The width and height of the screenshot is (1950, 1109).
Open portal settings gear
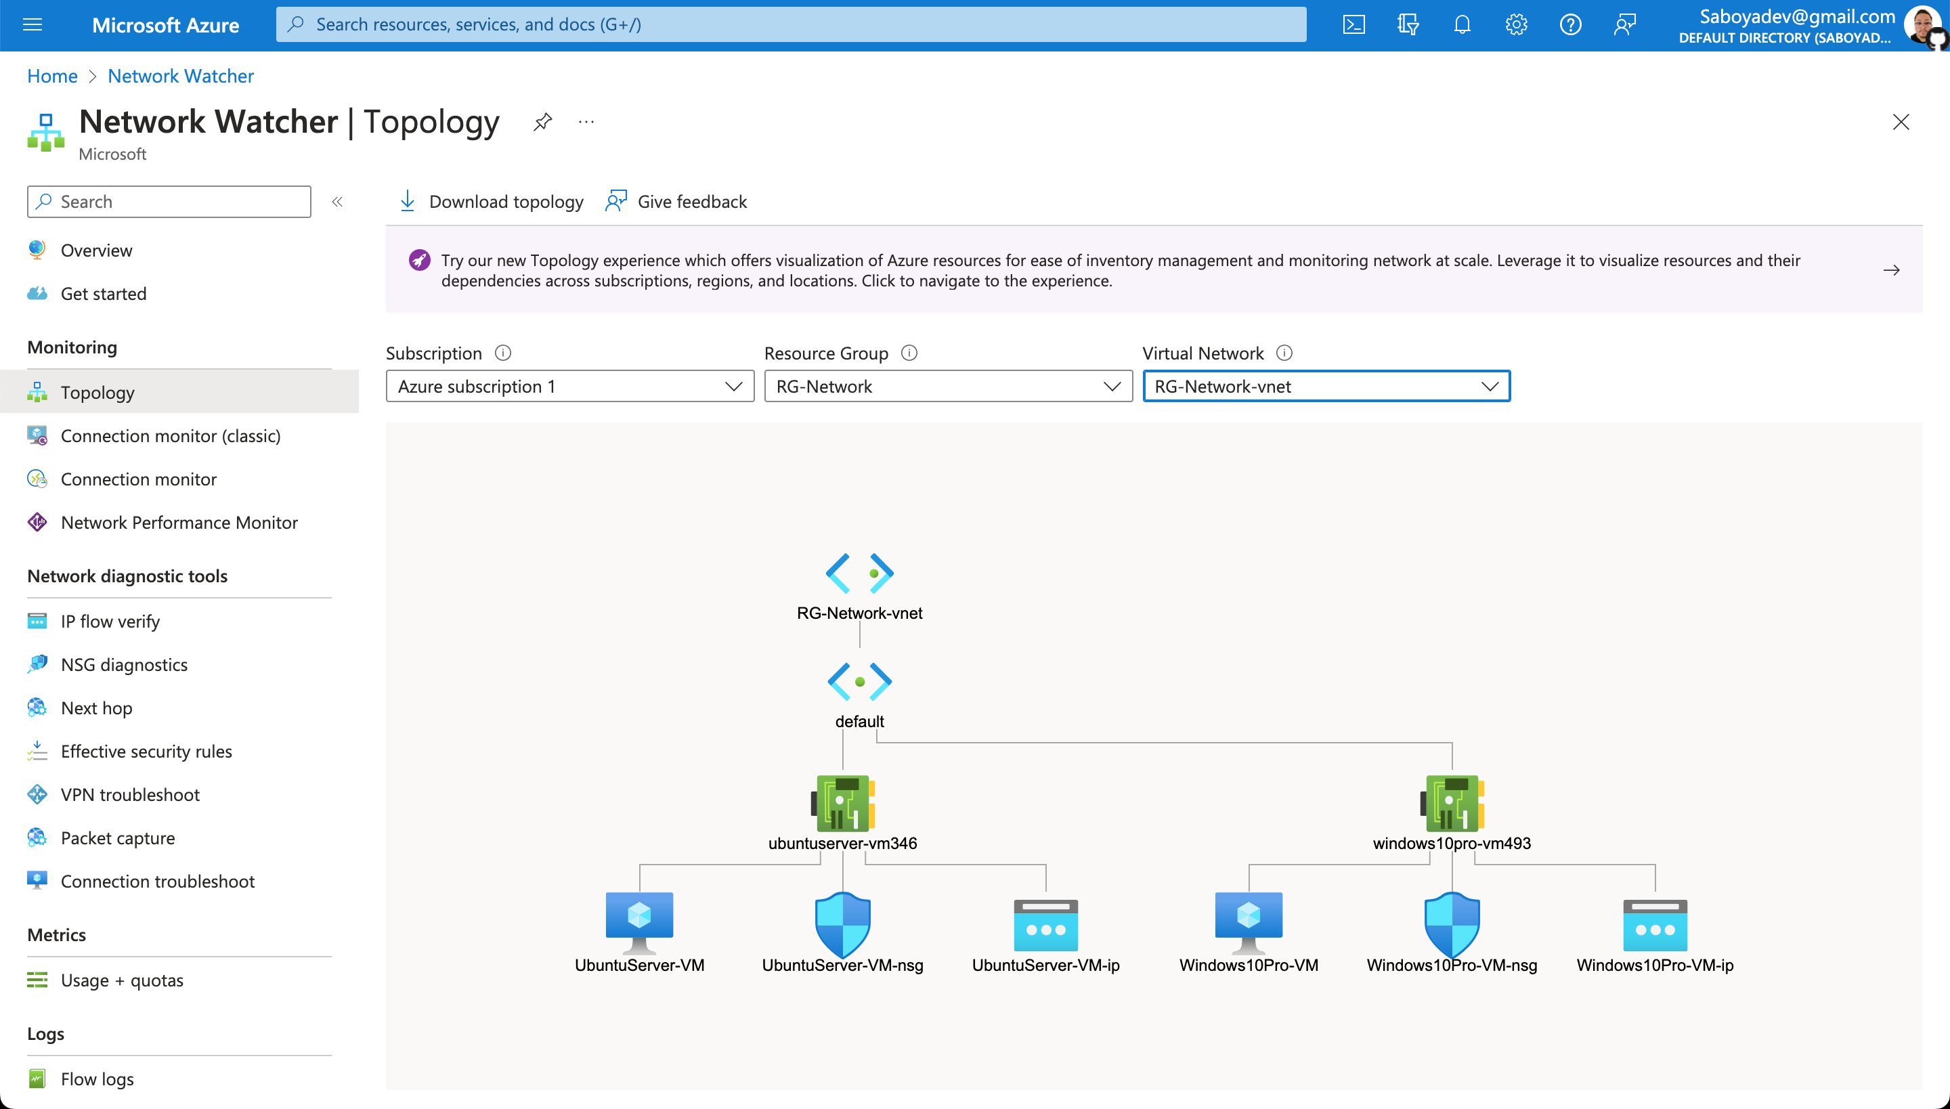(x=1516, y=25)
